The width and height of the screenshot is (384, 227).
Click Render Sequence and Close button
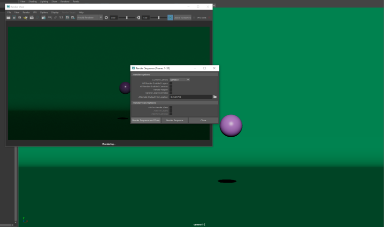coord(145,120)
